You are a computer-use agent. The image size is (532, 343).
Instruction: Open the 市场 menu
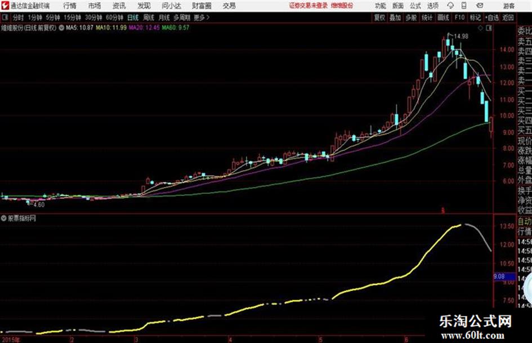95,6
